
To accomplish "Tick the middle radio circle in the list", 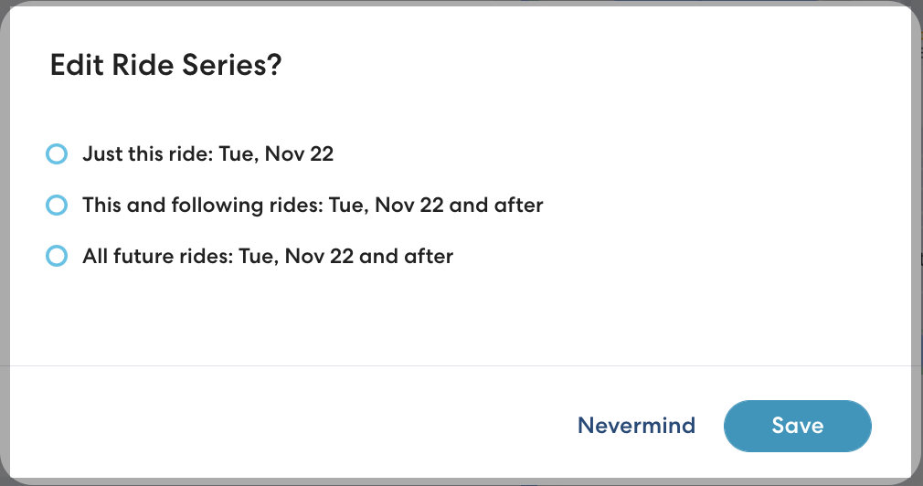I will pos(57,206).
